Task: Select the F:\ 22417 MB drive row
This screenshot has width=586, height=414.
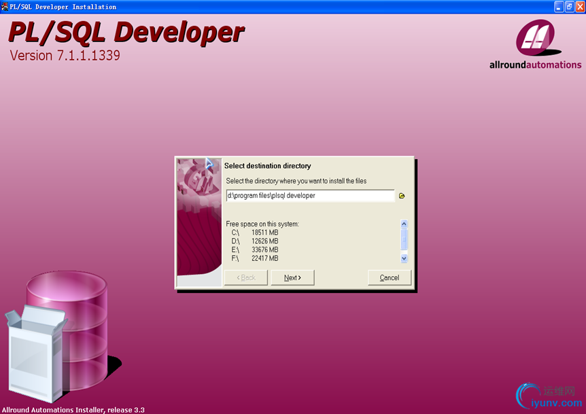Action: click(x=255, y=258)
